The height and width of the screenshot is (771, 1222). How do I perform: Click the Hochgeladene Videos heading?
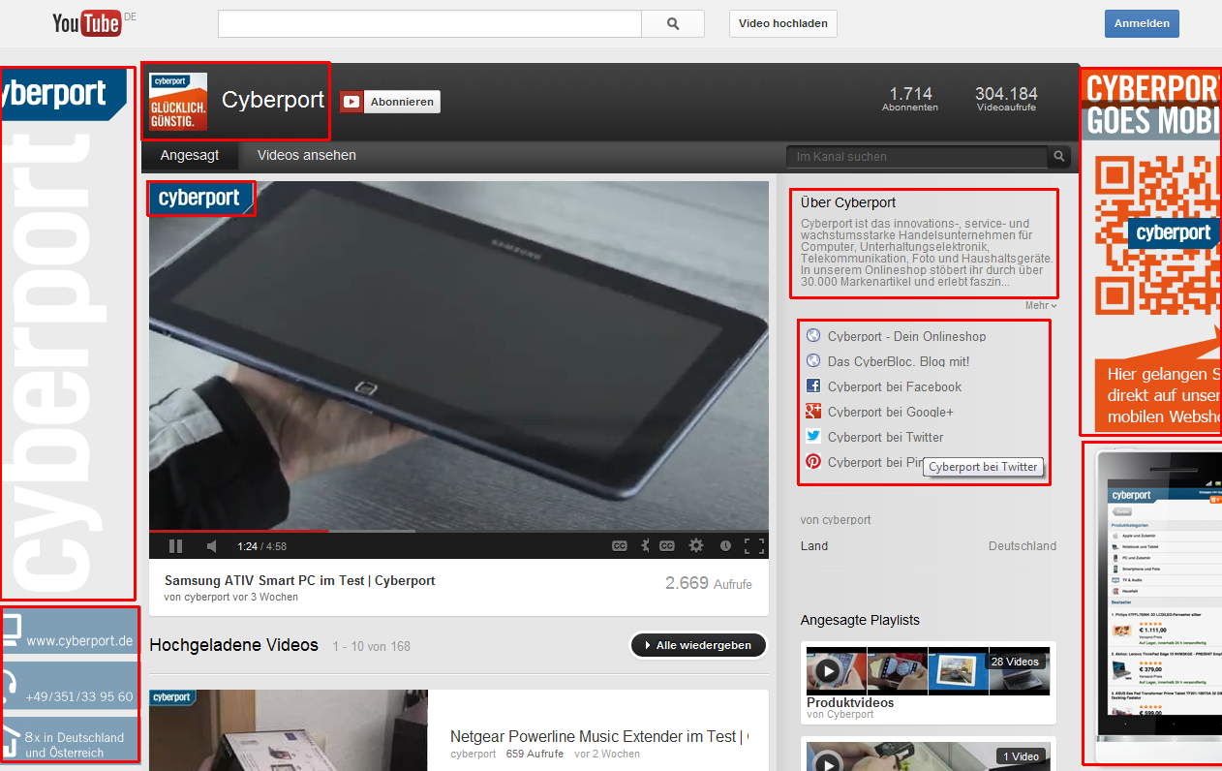click(233, 645)
